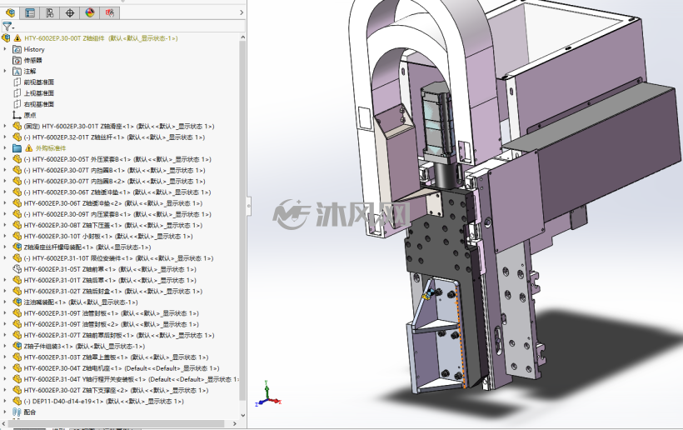Open the DisplayManager color-wheel tab
This screenshot has height=430, width=683.
pyautogui.click(x=90, y=13)
